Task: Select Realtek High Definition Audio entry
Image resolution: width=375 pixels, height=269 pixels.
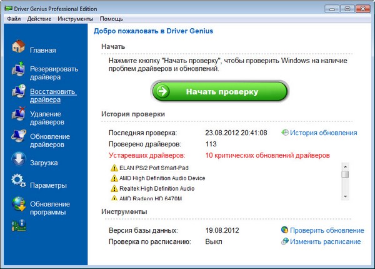Action: [x=157, y=188]
